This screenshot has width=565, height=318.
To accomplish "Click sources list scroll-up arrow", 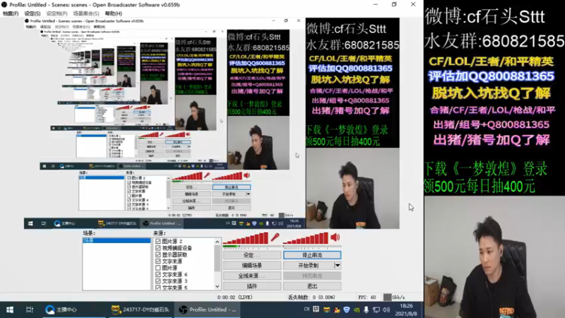I will (218, 242).
